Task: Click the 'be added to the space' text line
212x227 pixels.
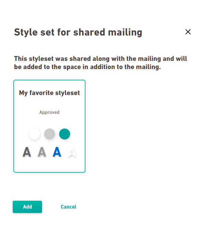Action: (x=87, y=67)
